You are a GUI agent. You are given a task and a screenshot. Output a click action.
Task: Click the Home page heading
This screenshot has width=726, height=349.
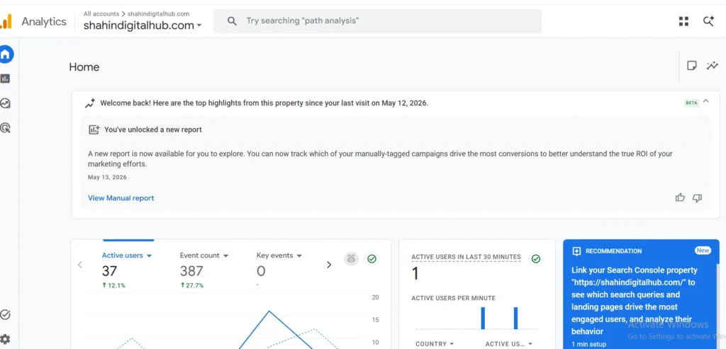(x=84, y=67)
